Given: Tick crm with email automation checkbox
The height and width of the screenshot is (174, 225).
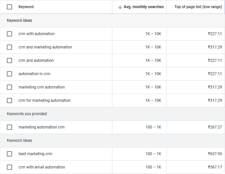Looking at the screenshot, I should [9, 167].
